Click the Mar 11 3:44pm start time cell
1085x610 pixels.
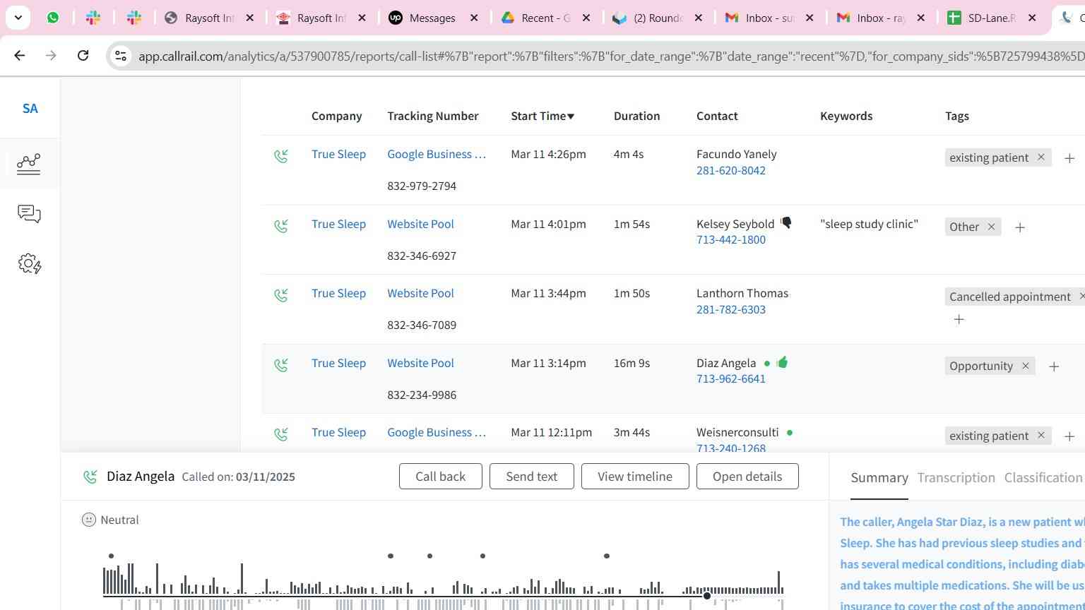pos(548,293)
